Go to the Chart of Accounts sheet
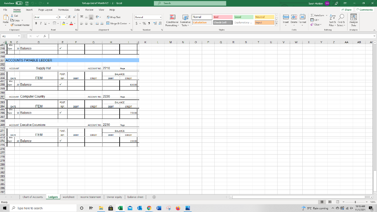The image size is (377, 212). point(33,197)
